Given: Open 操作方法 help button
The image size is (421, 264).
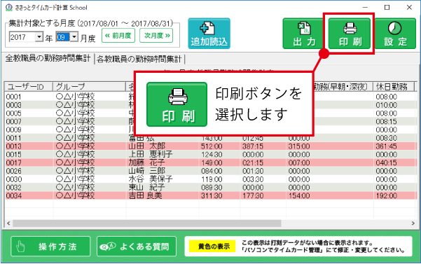Looking at the screenshot, I should [x=50, y=246].
